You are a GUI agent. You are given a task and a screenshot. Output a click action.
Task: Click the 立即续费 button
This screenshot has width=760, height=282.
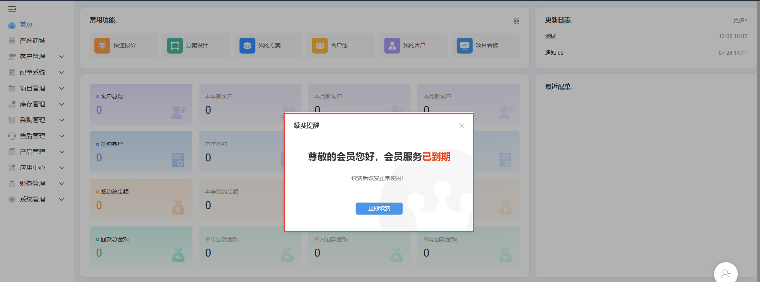379,209
